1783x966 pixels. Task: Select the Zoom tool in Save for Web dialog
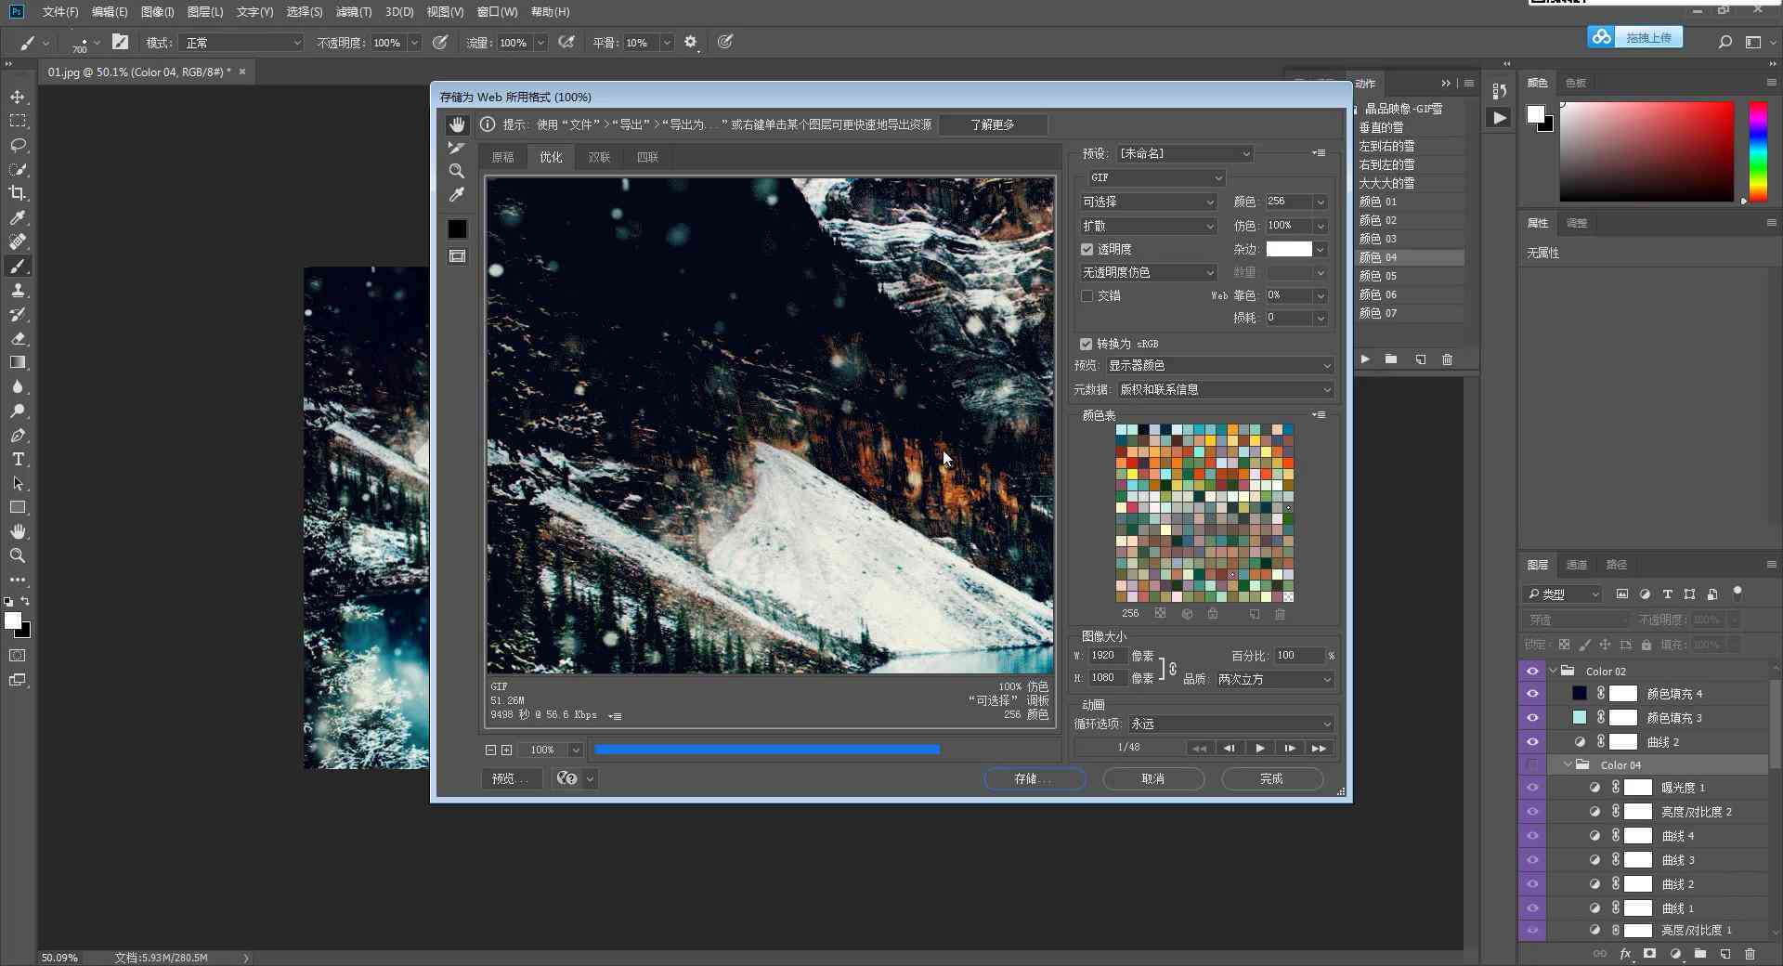(x=457, y=171)
